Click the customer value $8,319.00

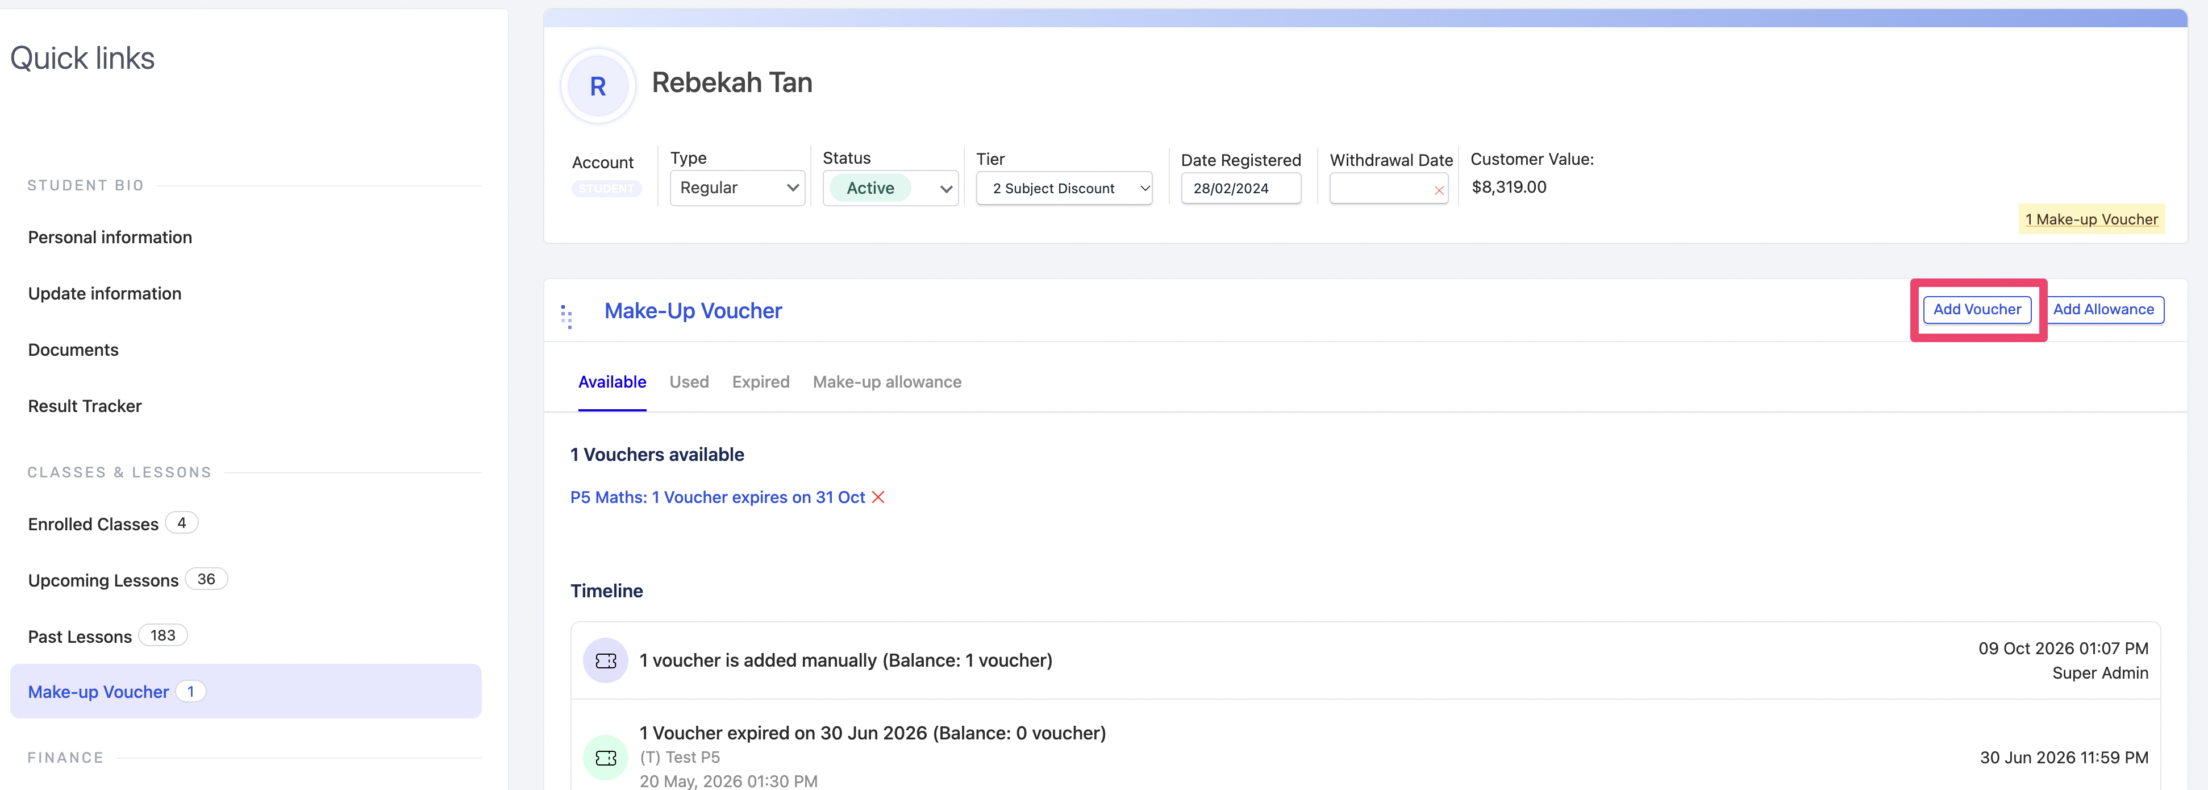coord(1509,187)
